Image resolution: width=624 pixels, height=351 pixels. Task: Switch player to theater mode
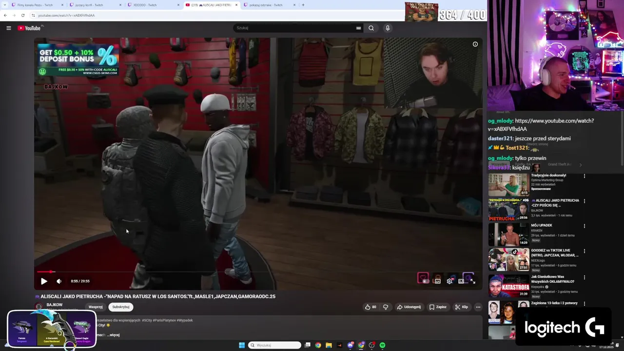coord(461,281)
